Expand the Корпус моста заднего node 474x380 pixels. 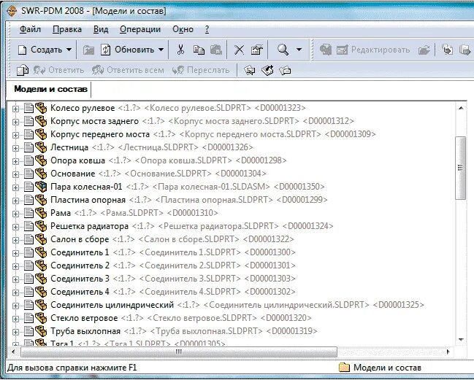(x=16, y=122)
